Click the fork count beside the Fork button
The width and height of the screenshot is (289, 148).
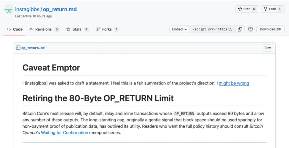coord(280,9)
